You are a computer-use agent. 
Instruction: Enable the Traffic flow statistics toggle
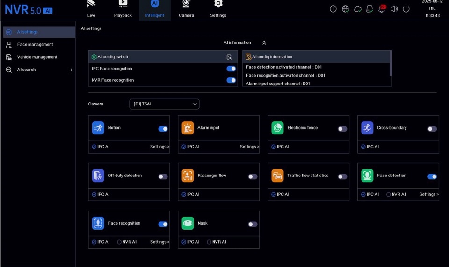click(342, 176)
